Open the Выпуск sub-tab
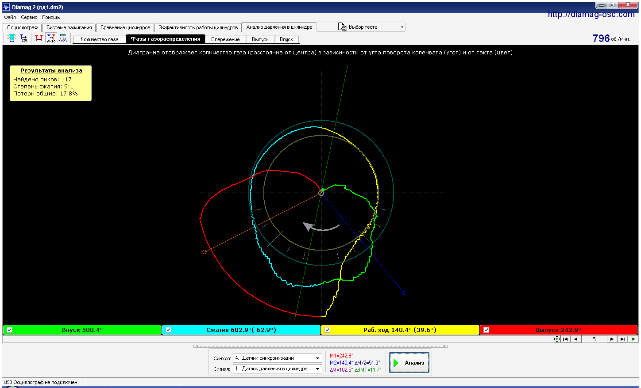This screenshot has width=641, height=388. coord(260,39)
